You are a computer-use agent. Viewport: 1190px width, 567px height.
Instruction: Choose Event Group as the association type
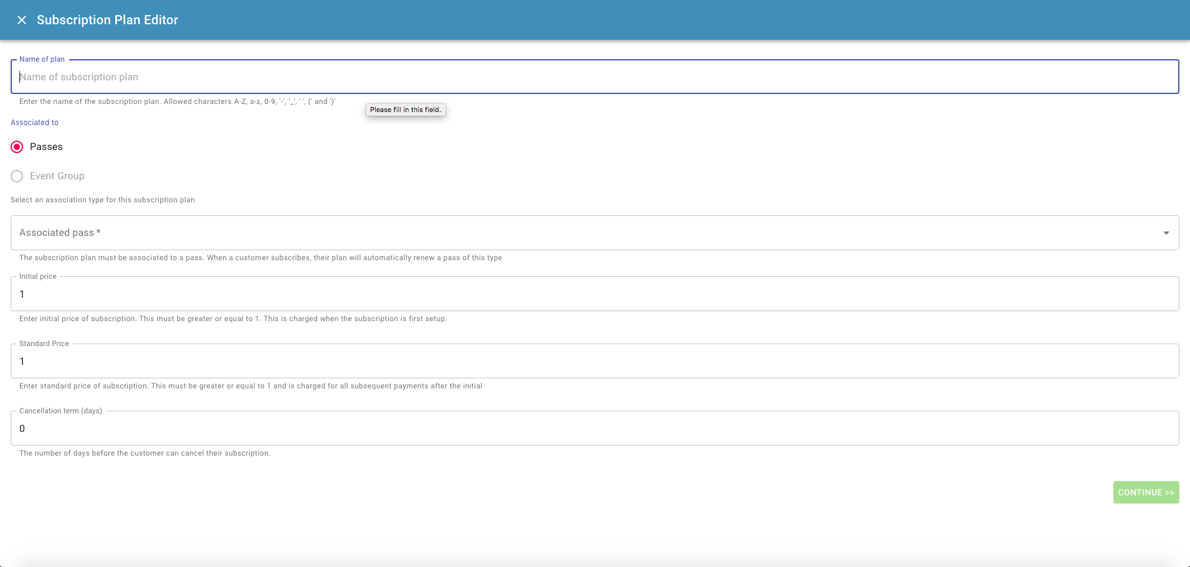pos(17,176)
